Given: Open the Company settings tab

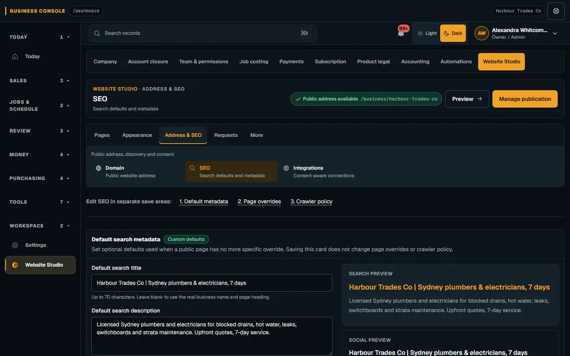Looking at the screenshot, I should coord(105,62).
